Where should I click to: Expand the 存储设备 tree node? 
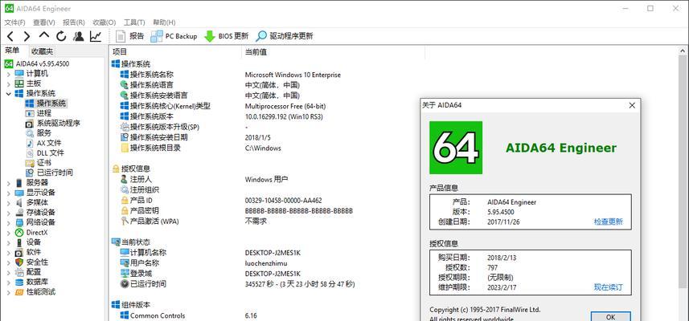[8, 212]
